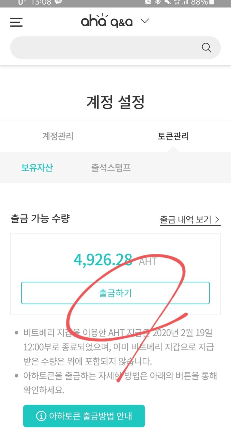Image resolution: width=231 pixels, height=438 pixels.
Task: Expand 출금 내역 보기 with its chevron
Action: point(217,220)
